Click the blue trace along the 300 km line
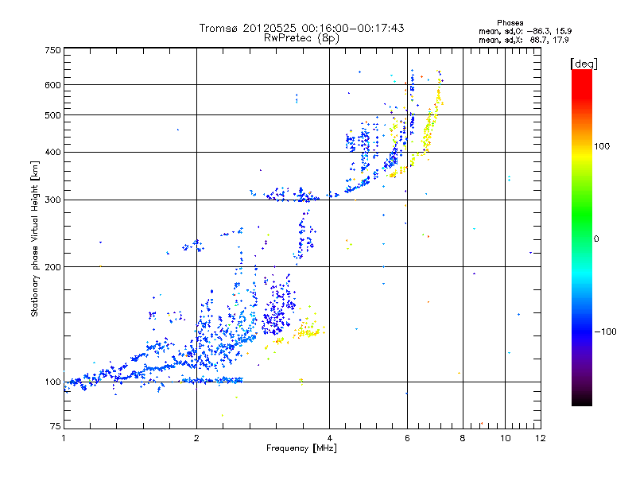The height and width of the screenshot is (477, 636). coord(292,196)
